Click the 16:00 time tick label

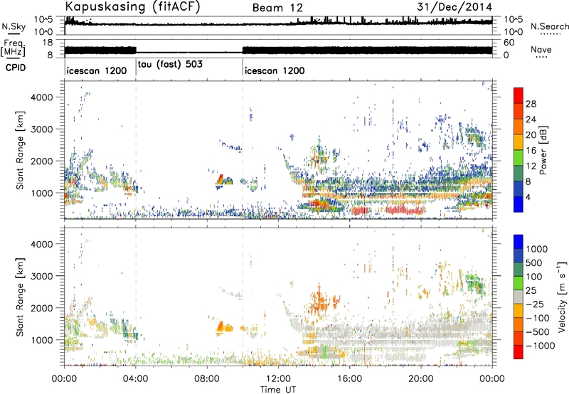tap(349, 379)
